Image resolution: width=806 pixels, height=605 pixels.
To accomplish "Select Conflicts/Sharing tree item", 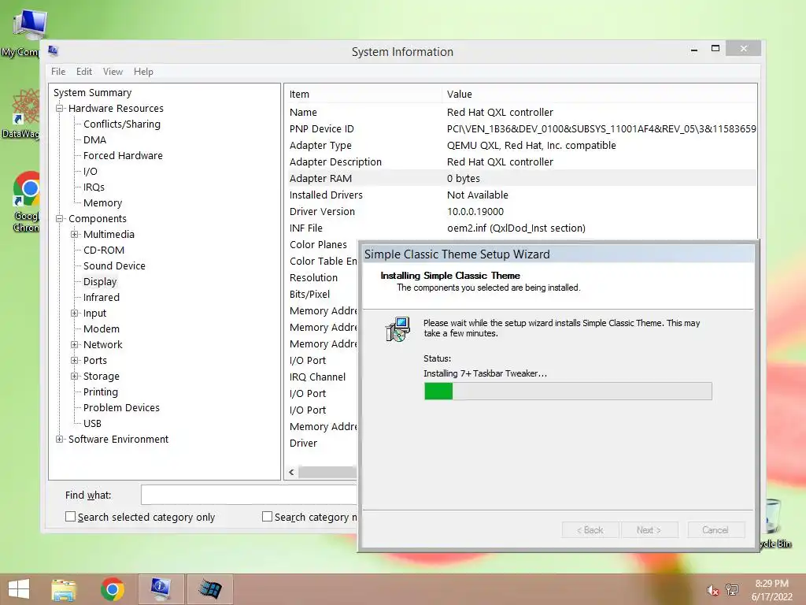I will [122, 124].
